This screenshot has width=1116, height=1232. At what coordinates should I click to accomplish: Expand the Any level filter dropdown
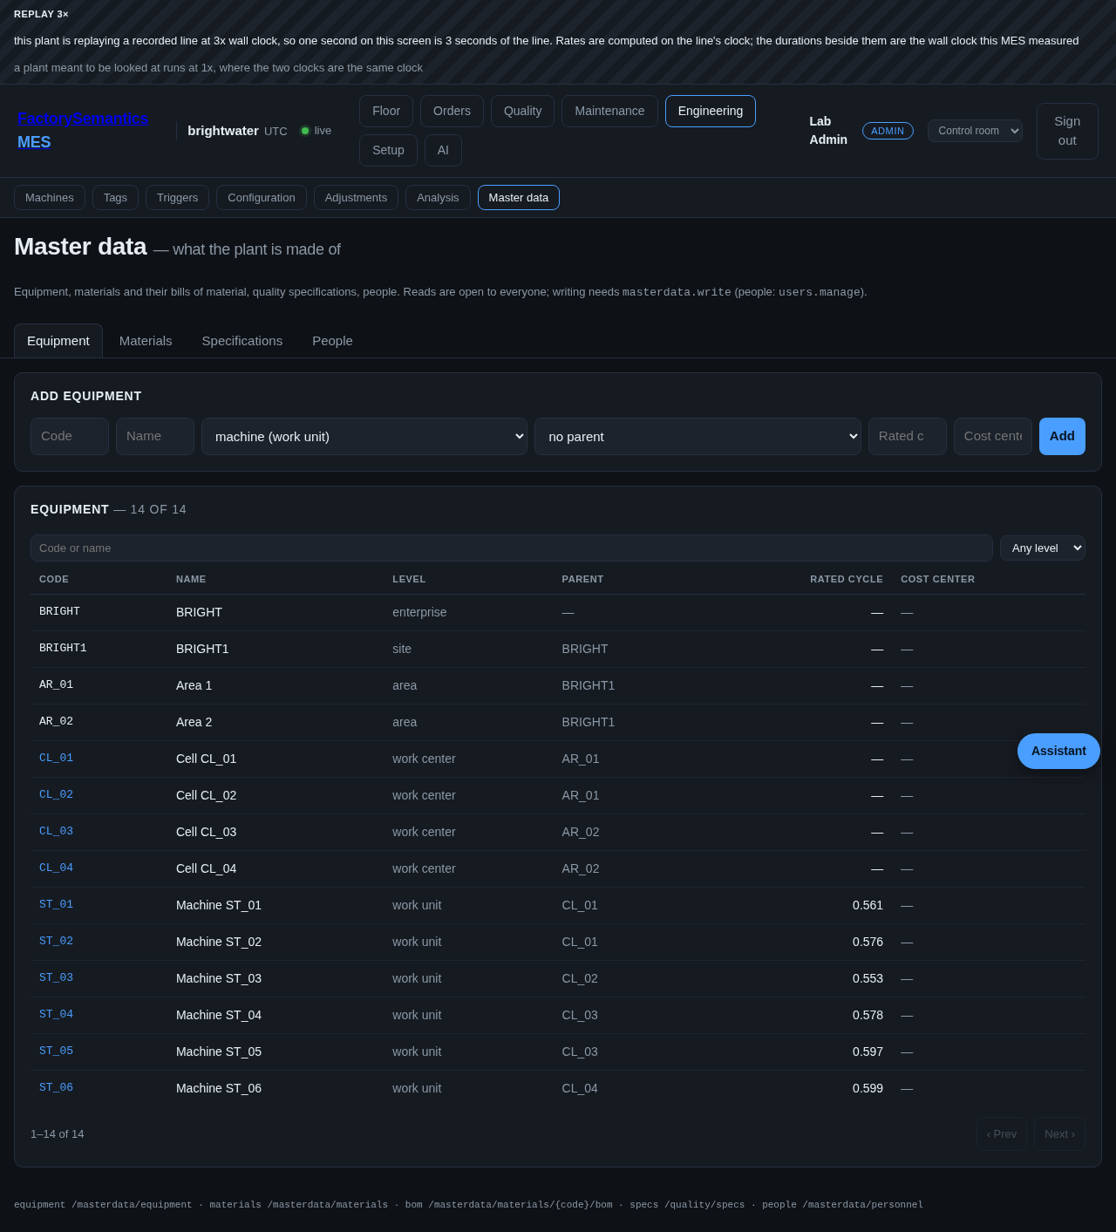[x=1043, y=548]
